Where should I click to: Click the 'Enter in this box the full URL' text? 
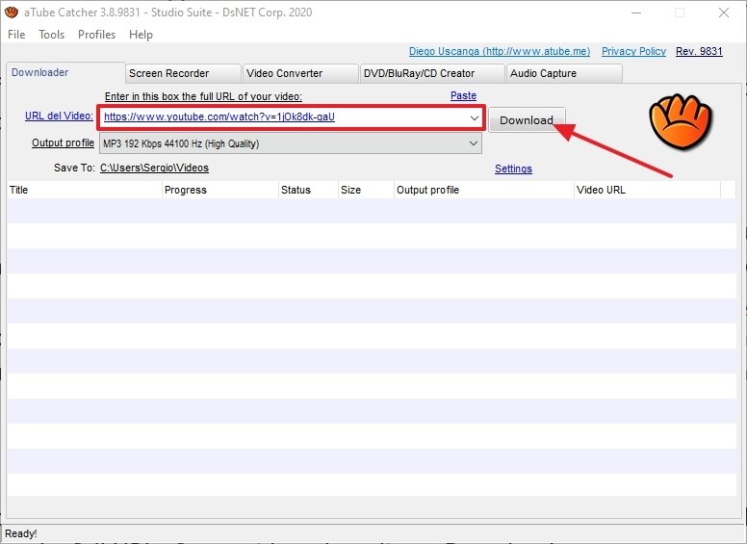tap(203, 96)
